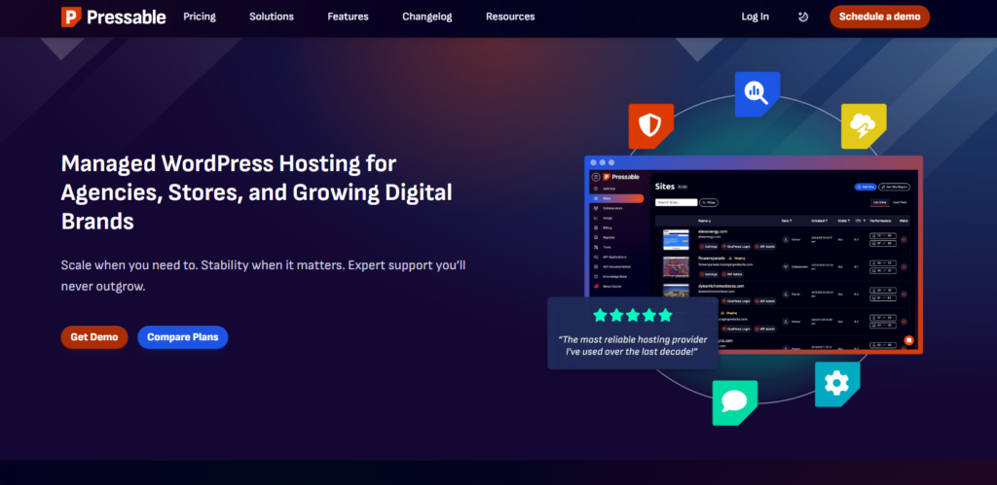This screenshot has width=997, height=485.
Task: Click the Filter button in dashboard preview
Action: coord(709,202)
